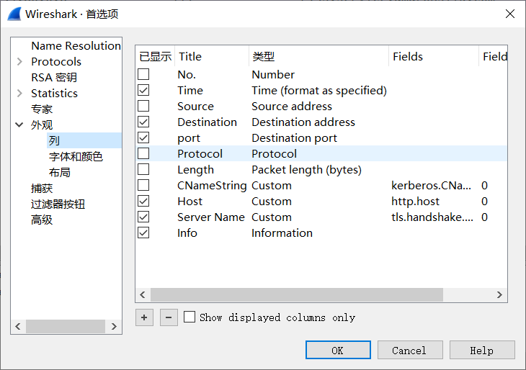Screen dimensions: 526x370
Task: Uncheck the Host column checkbox
Action: click(x=143, y=201)
